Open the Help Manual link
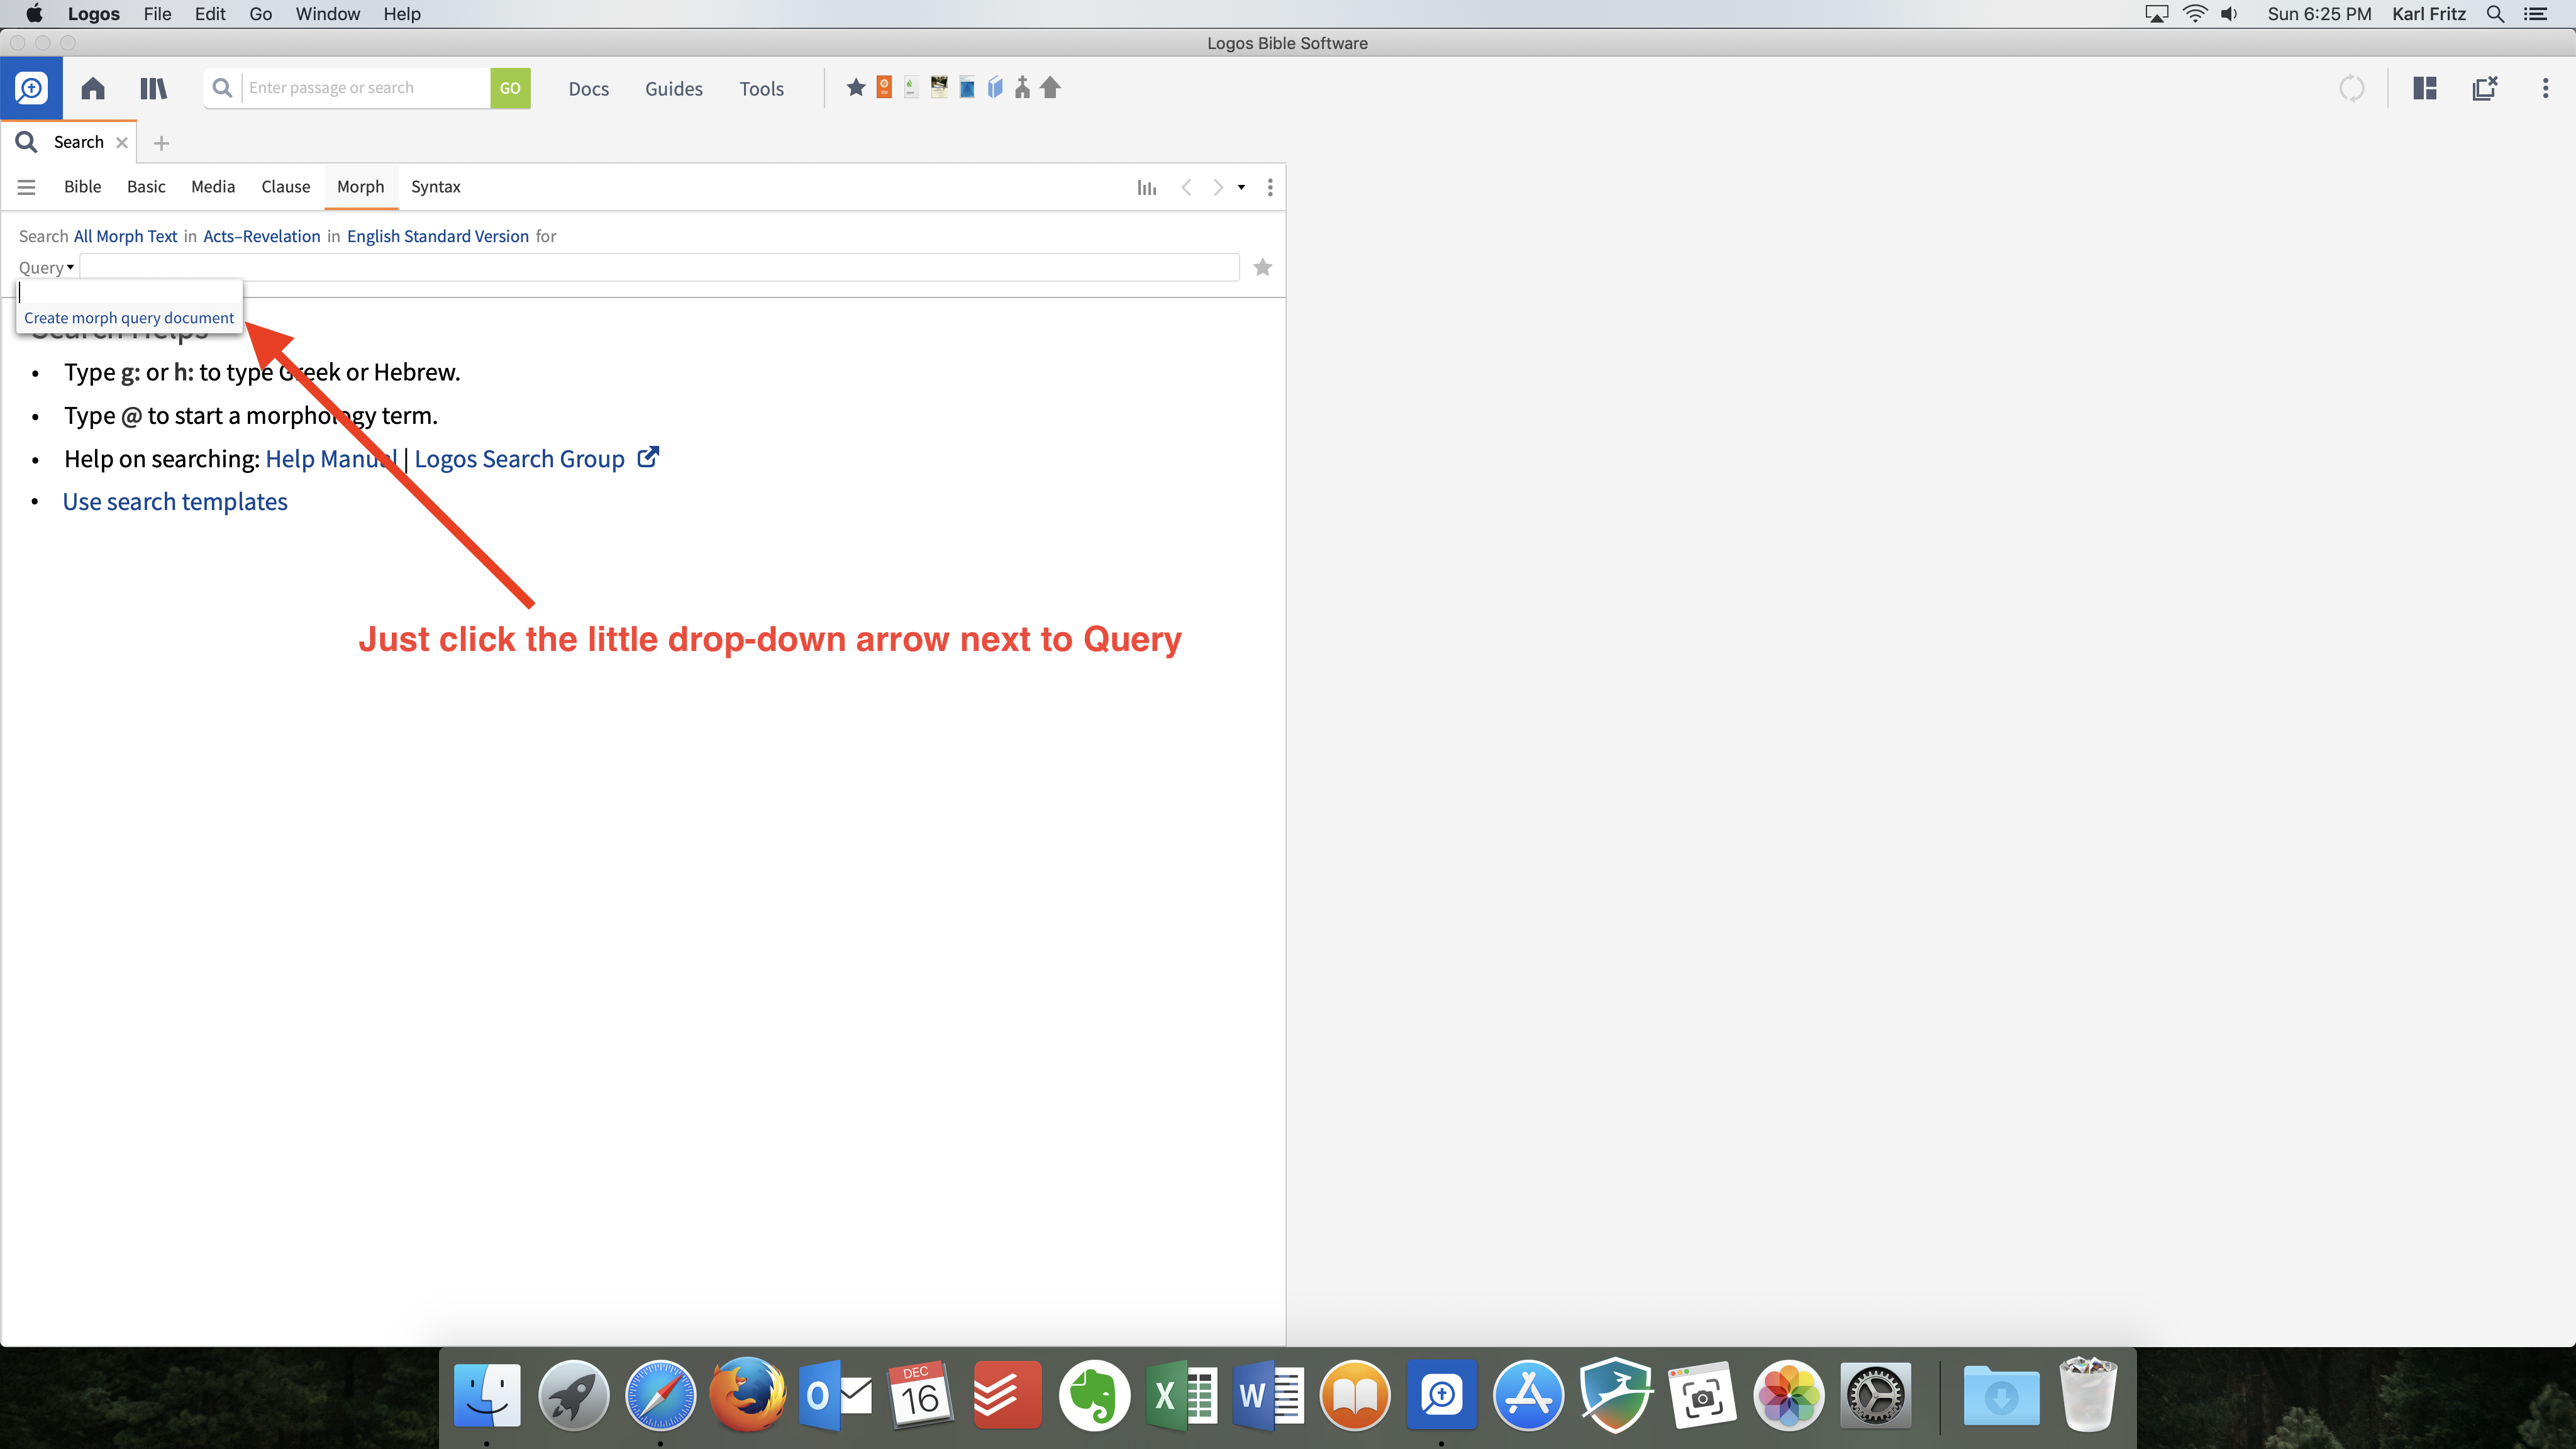 pyautogui.click(x=331, y=459)
